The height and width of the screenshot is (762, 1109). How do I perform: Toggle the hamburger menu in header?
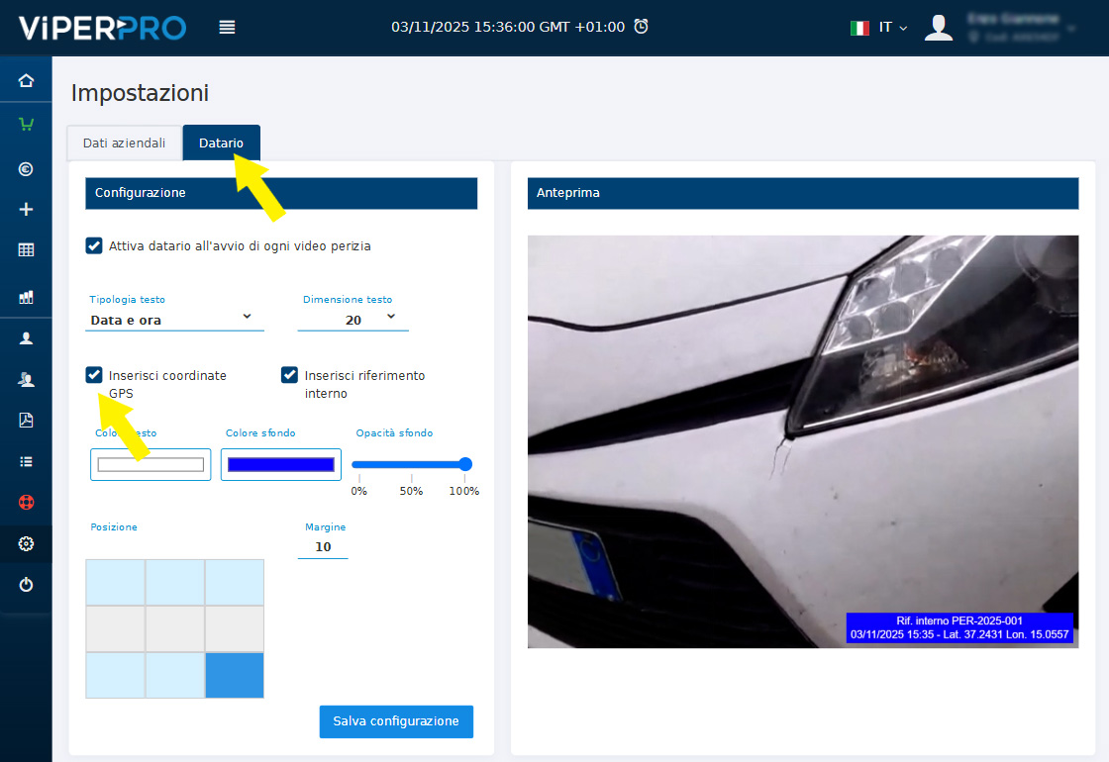pos(227,28)
